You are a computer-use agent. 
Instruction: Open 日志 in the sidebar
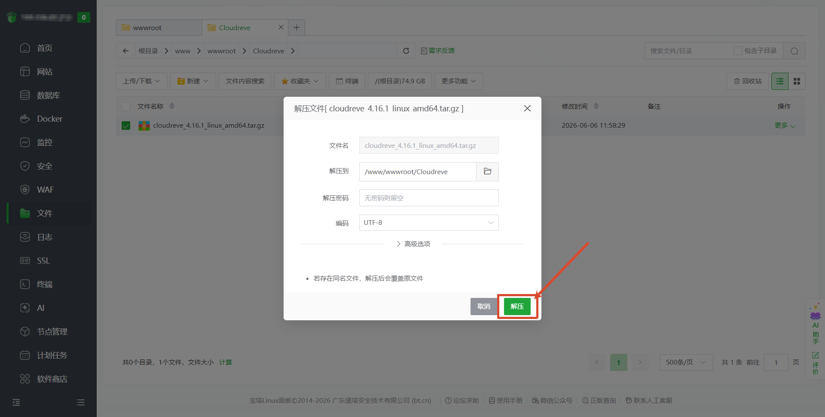[x=44, y=237]
